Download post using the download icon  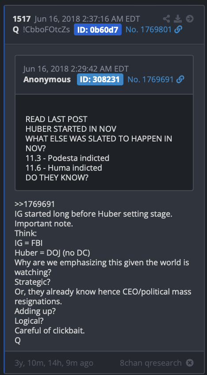178,19
